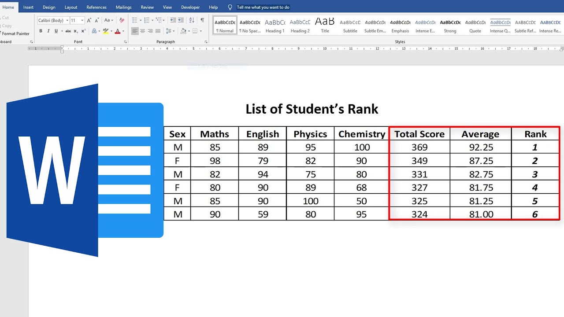Viewport: 564px width, 317px height.
Task: Toggle italic formatting
Action: 48,31
